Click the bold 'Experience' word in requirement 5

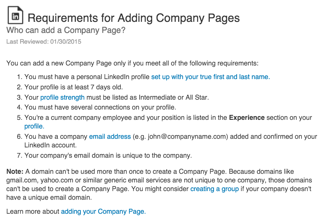click(247, 118)
